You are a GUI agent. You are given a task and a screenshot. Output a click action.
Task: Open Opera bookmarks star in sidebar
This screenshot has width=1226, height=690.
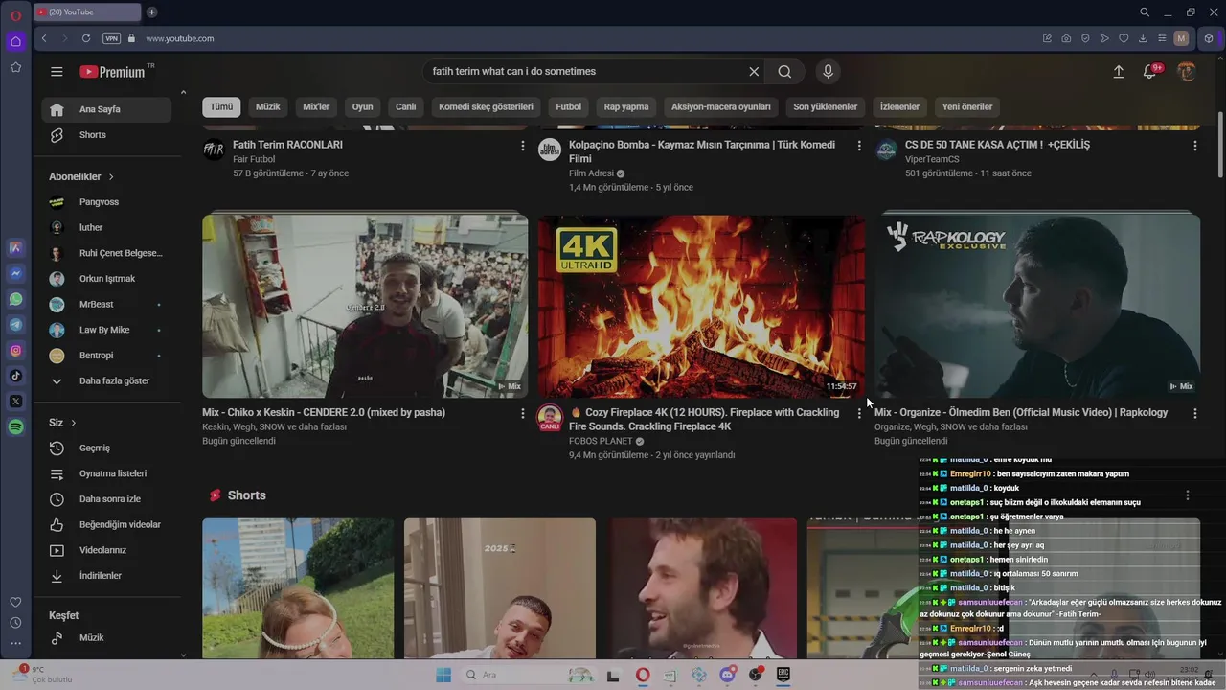coord(15,67)
